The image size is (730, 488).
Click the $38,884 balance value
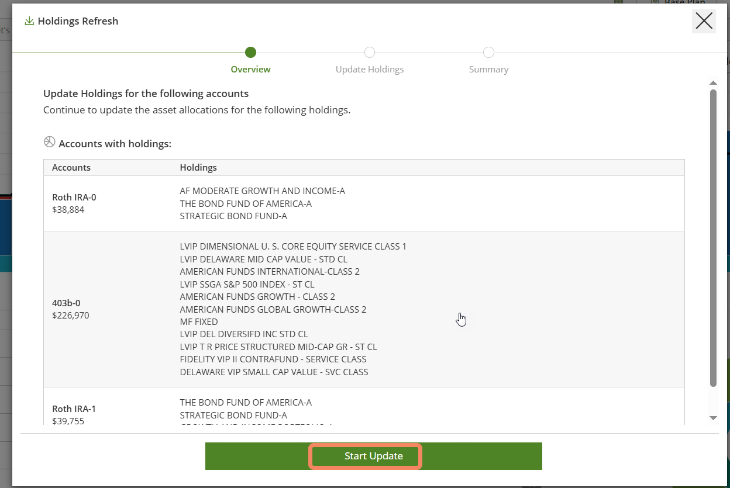pyautogui.click(x=68, y=209)
